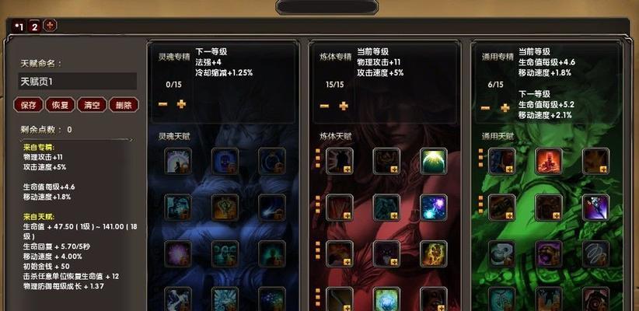Decrease 炼体专精 level with minus button
The height and width of the screenshot is (311, 639).
[x=324, y=106]
